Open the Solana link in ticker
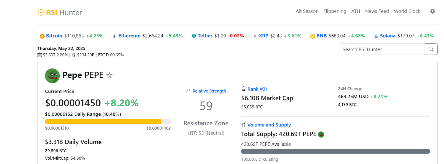 coord(387,36)
